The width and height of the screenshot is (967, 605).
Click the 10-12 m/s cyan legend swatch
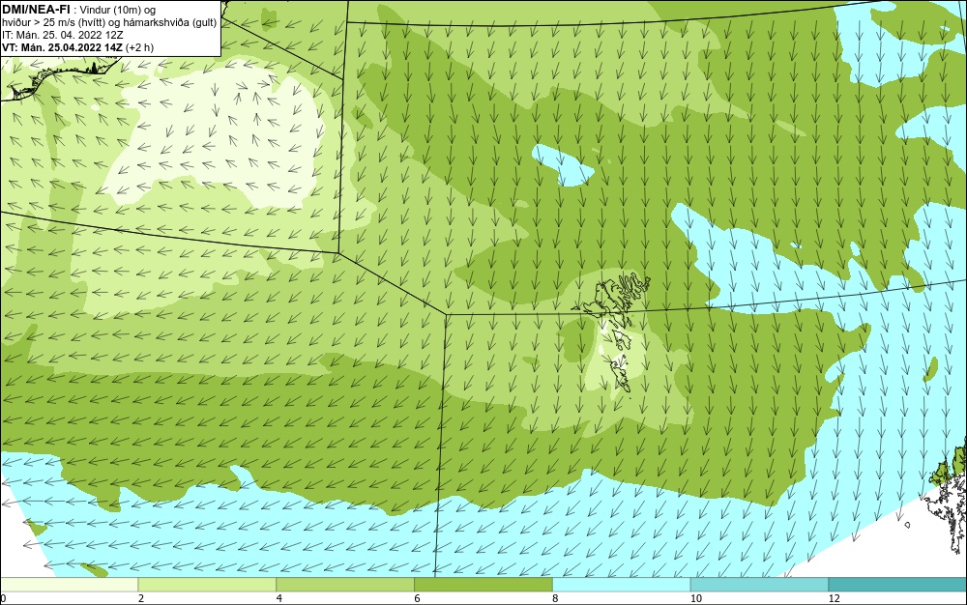point(760,585)
